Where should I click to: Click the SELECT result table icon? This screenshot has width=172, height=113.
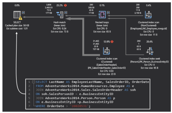click(x=17, y=15)
